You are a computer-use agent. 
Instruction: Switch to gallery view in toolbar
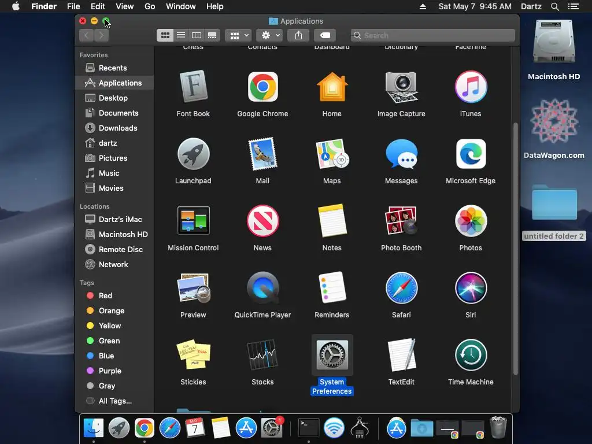(212, 35)
